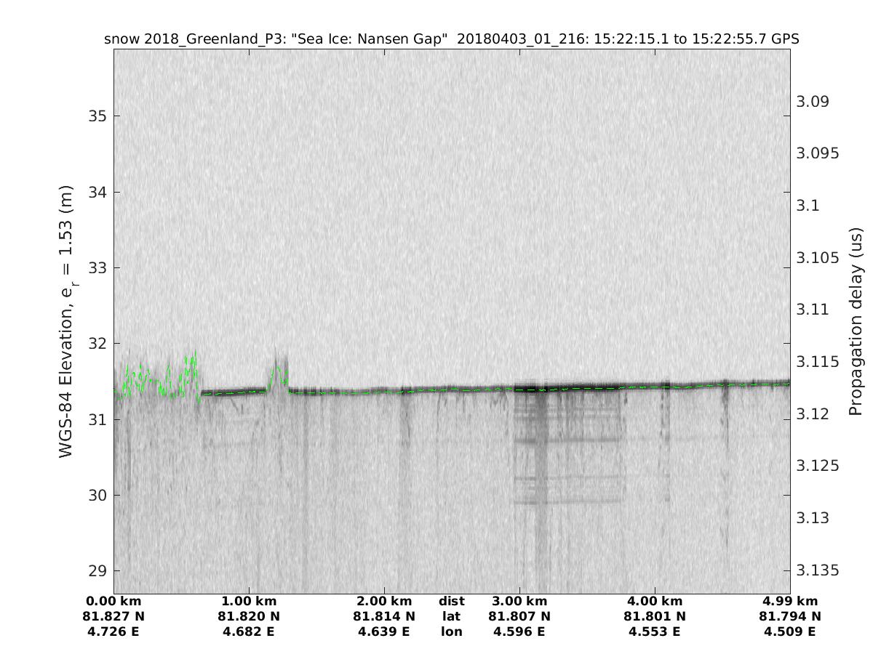Click the thick dark surface return past 3.00 km
The image size is (873, 654).
click(567, 387)
